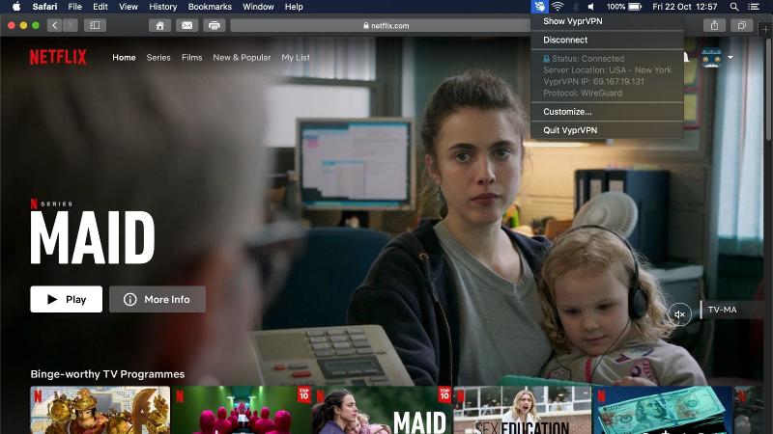The image size is (773, 434).
Task: Click the Bluetooth menu bar icon
Action: click(575, 7)
